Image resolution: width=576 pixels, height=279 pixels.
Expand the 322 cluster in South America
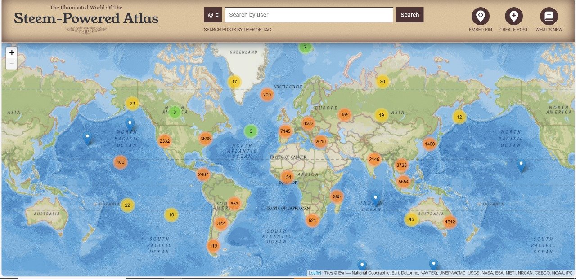(x=220, y=223)
